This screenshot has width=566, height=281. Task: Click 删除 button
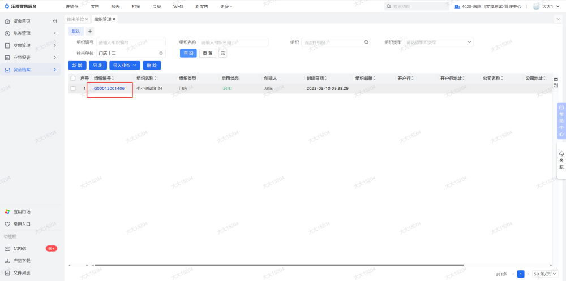(152, 65)
